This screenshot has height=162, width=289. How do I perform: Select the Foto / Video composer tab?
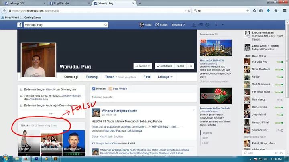[x=118, y=89]
